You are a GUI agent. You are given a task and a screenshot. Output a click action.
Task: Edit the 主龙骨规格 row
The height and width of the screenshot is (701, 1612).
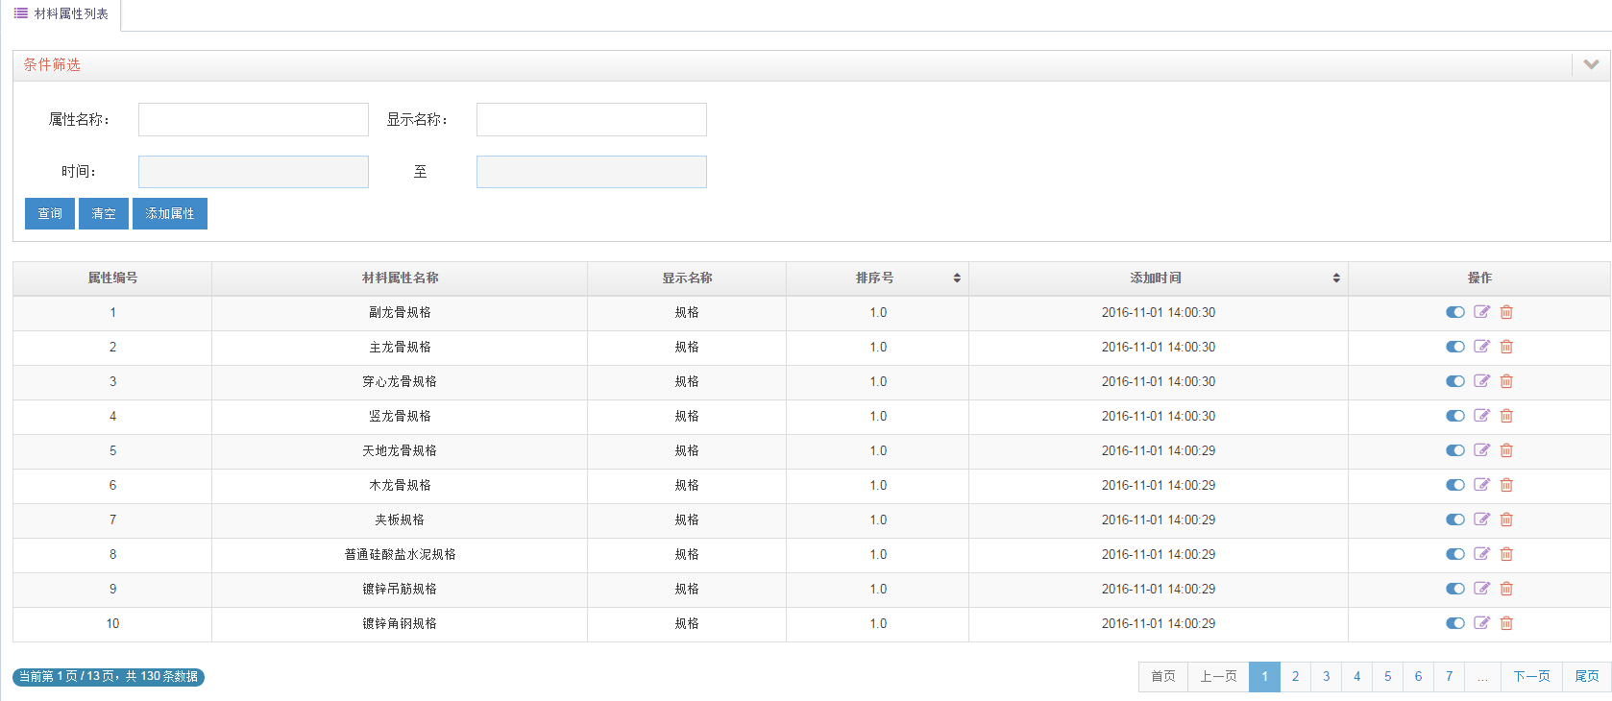click(x=1481, y=347)
